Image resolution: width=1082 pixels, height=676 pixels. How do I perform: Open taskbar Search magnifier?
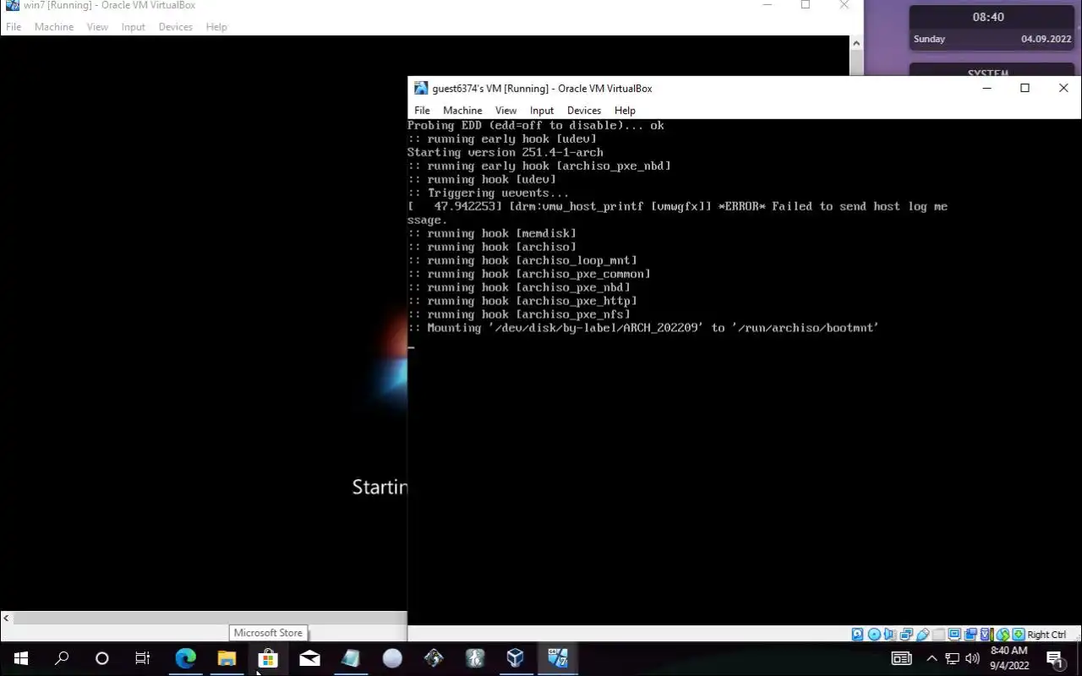[61, 658]
